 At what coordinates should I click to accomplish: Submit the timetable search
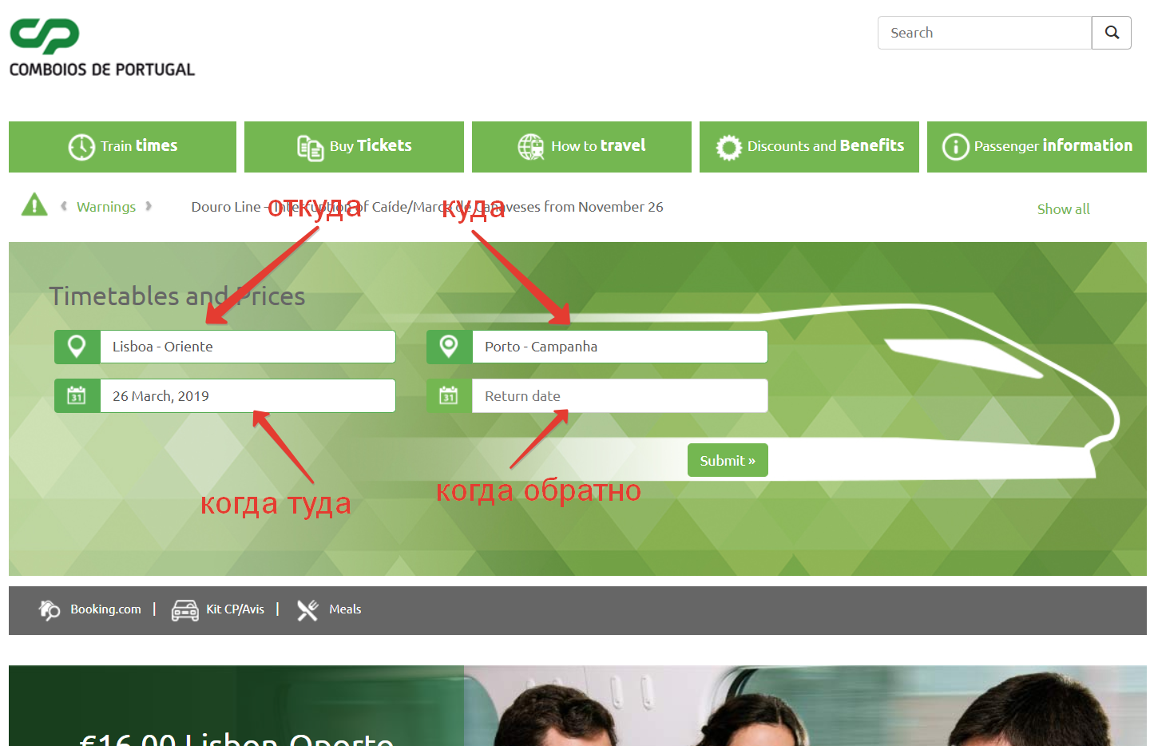click(x=728, y=460)
